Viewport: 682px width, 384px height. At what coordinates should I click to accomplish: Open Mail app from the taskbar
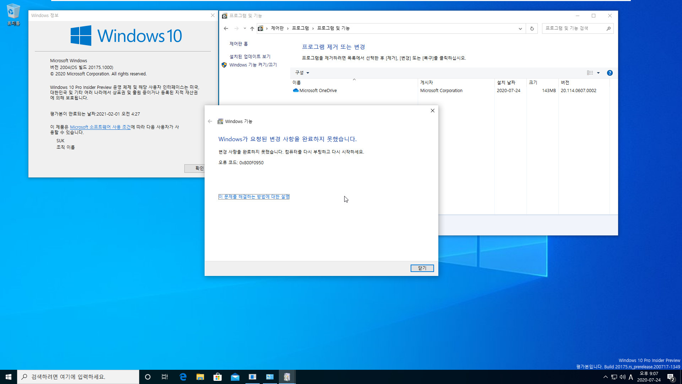[x=235, y=377]
